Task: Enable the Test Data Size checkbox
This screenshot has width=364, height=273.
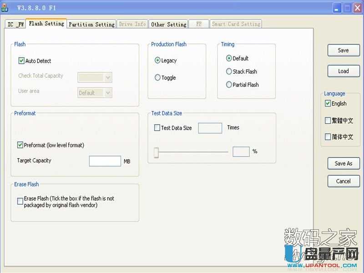Action: point(157,128)
